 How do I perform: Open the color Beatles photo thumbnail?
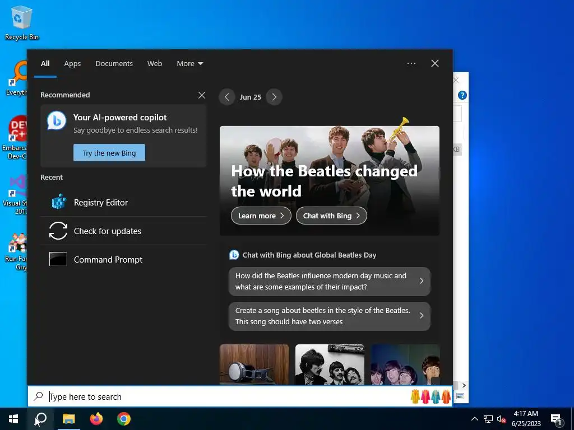(405, 364)
